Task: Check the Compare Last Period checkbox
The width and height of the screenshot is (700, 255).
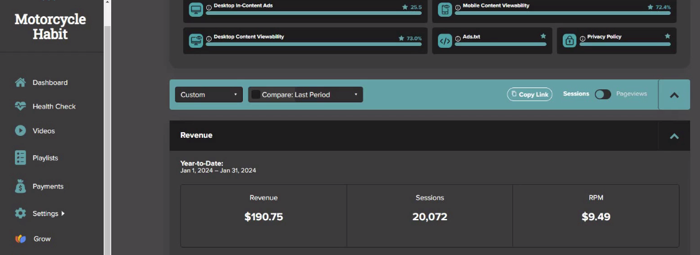Action: coord(256,94)
